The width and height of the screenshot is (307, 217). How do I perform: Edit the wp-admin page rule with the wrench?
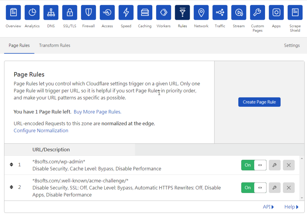point(275,165)
